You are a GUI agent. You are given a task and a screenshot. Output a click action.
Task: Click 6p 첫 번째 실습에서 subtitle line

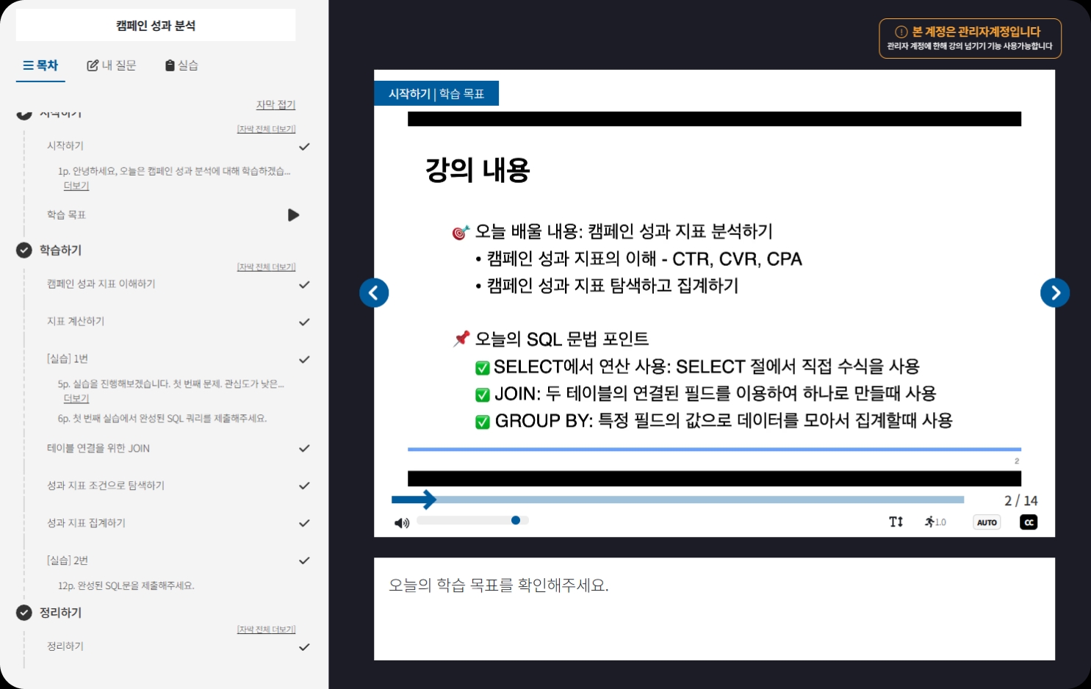[162, 419]
